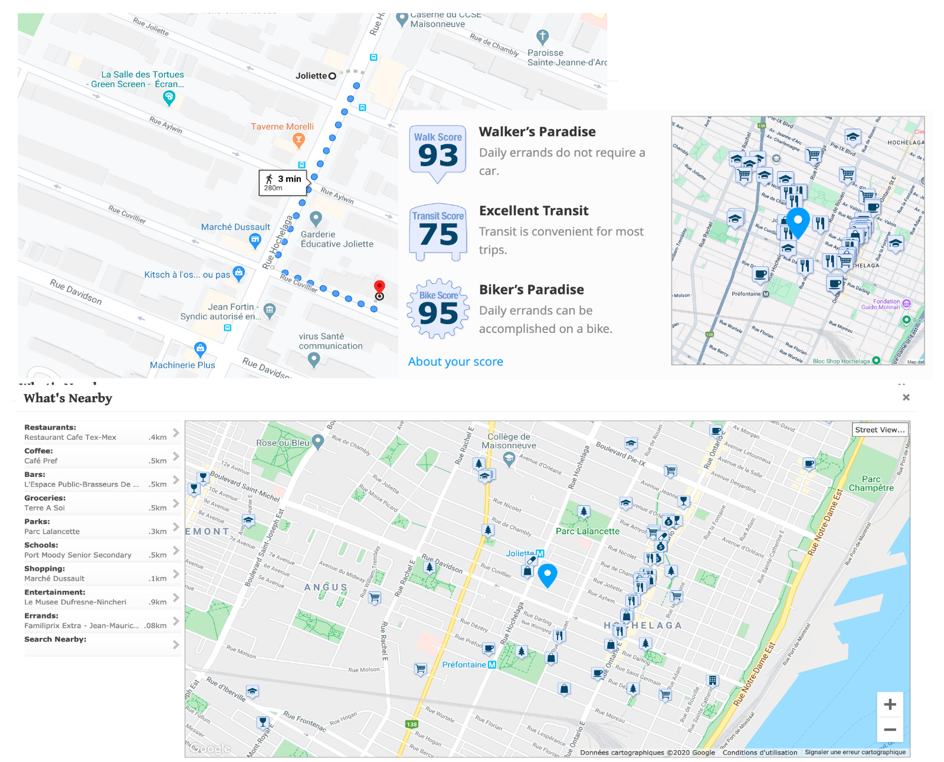Viewport: 944px width, 762px height.
Task: Click the Taverne Morelli orange bar marker
Action: coord(299,140)
